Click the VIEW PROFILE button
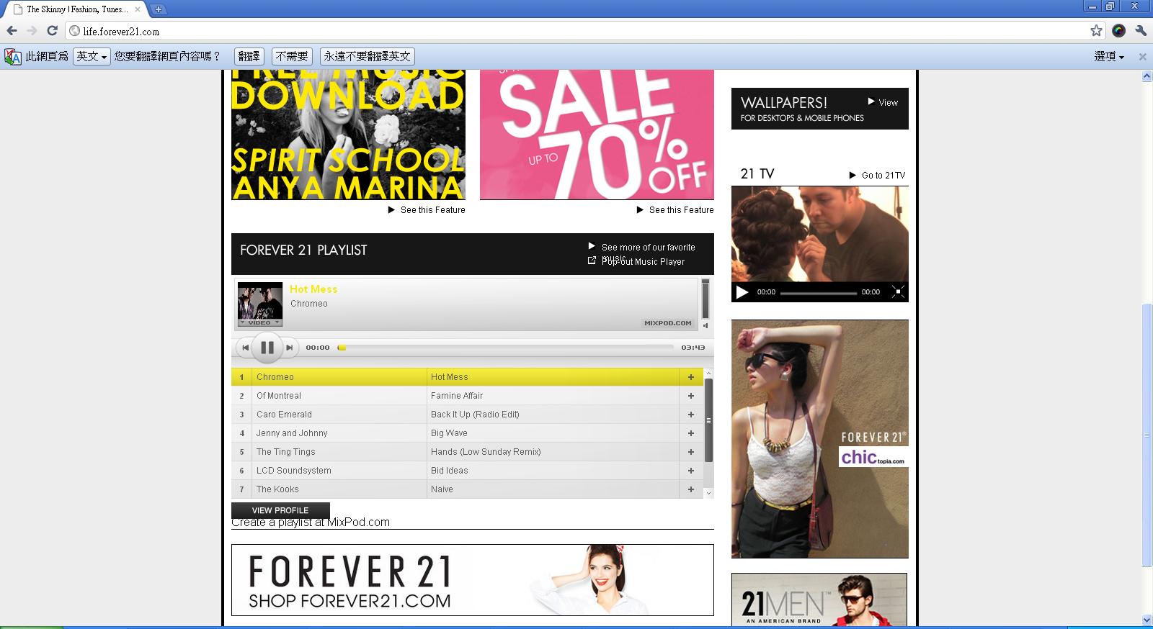Screen dimensions: 1153x629 click(280, 510)
